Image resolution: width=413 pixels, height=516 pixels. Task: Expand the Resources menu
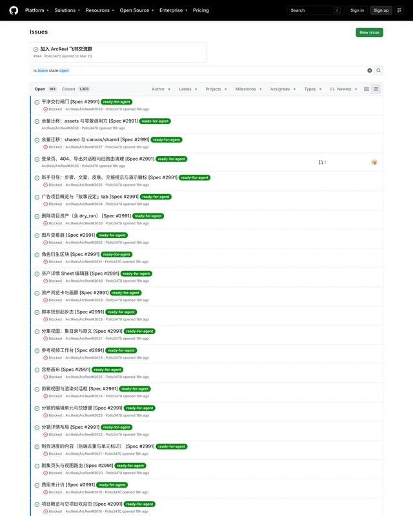point(100,10)
